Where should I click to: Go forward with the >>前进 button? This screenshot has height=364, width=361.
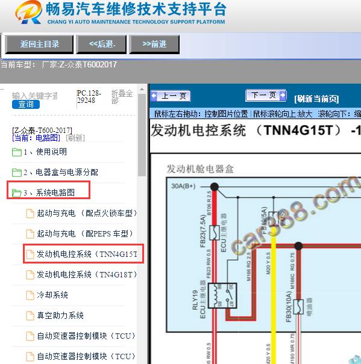click(154, 44)
